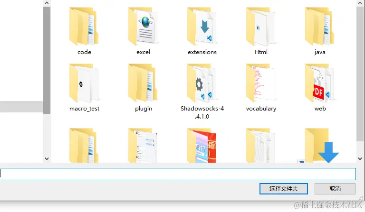Click the 'extensions' folder name label

coord(202,52)
